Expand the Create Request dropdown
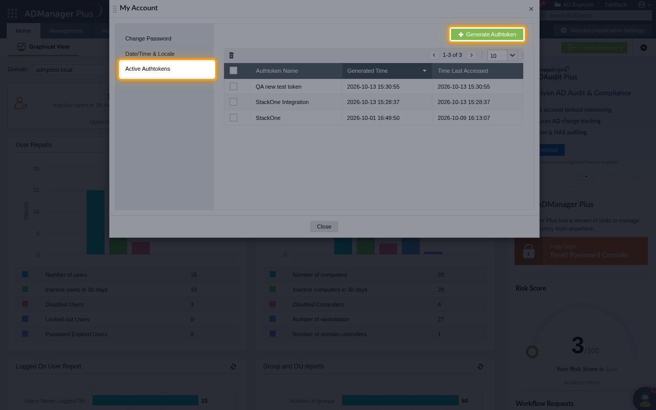This screenshot has width=656, height=410. click(594, 48)
